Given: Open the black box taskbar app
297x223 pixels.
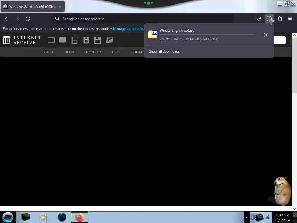Looking at the screenshot, I should tap(26, 217).
